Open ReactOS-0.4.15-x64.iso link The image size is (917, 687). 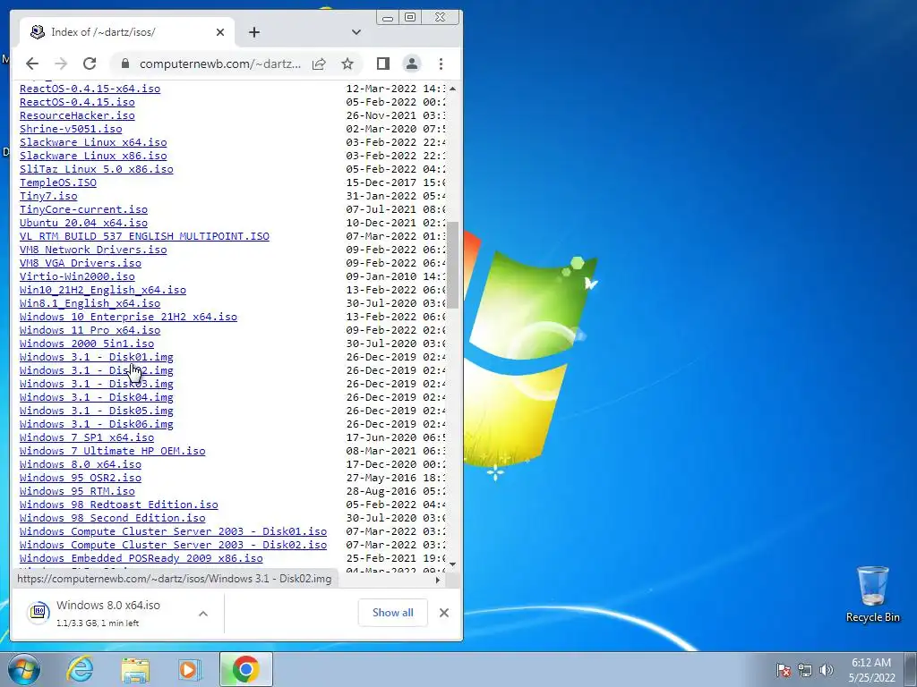coord(90,89)
